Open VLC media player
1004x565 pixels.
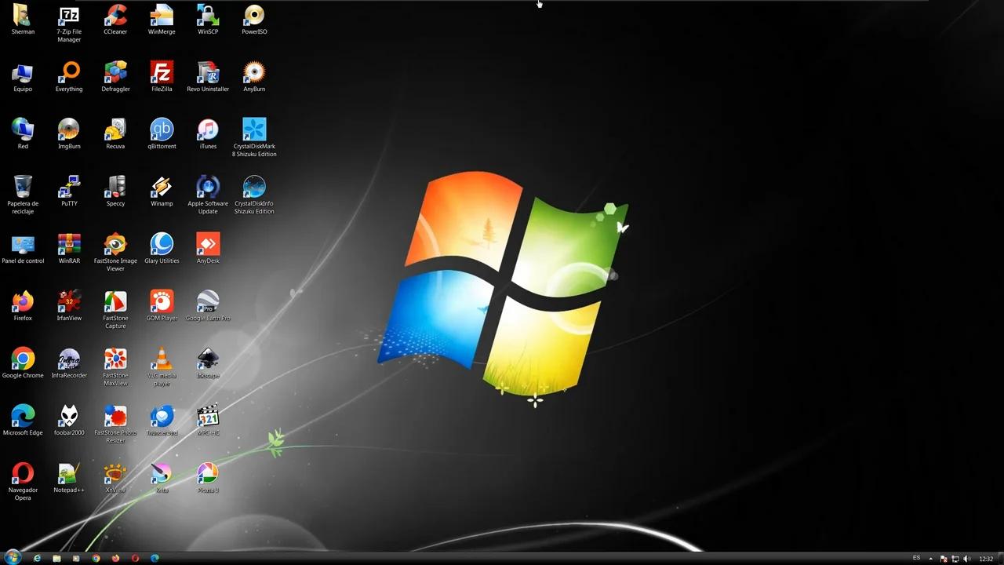pos(162,361)
